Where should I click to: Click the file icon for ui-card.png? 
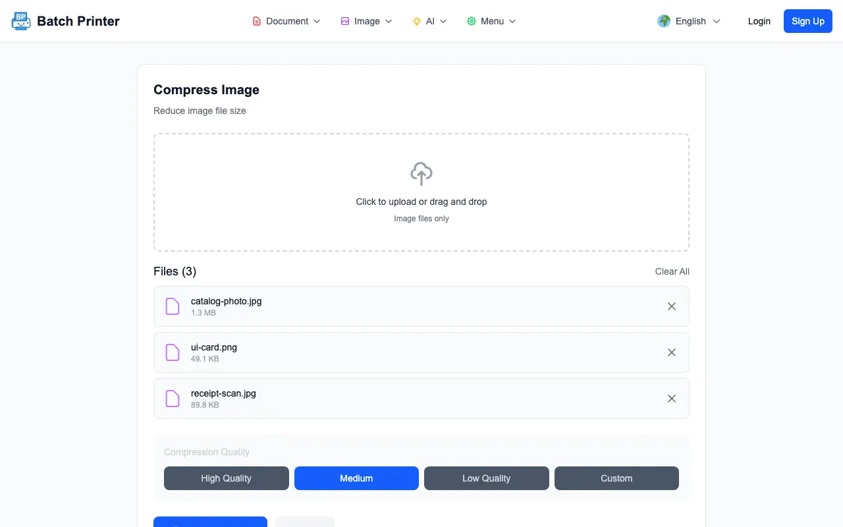point(173,352)
